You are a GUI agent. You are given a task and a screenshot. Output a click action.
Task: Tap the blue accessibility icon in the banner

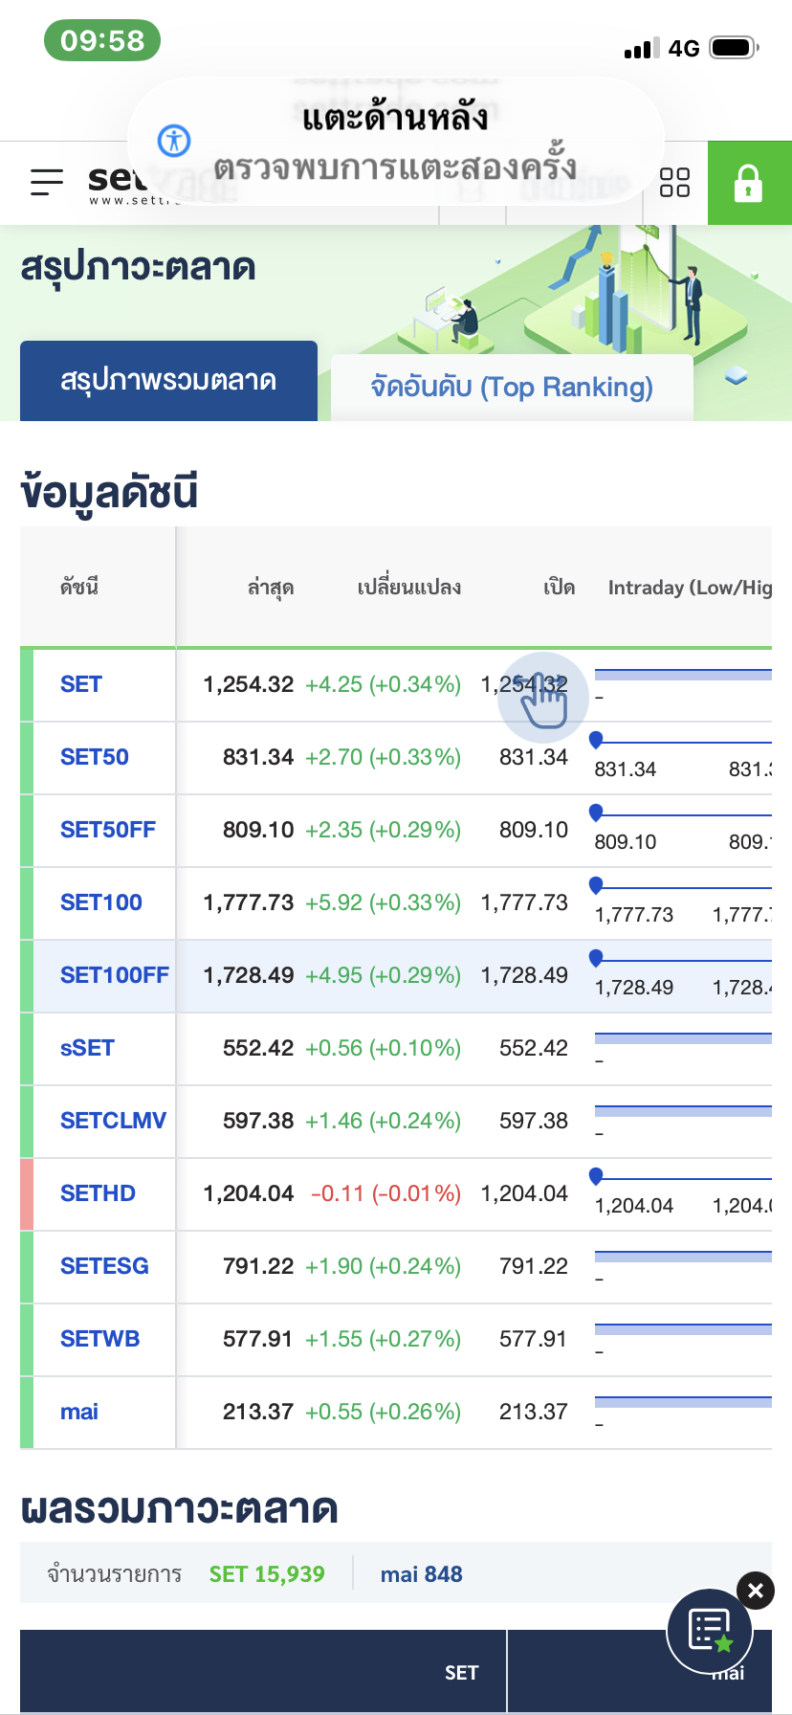click(x=174, y=141)
